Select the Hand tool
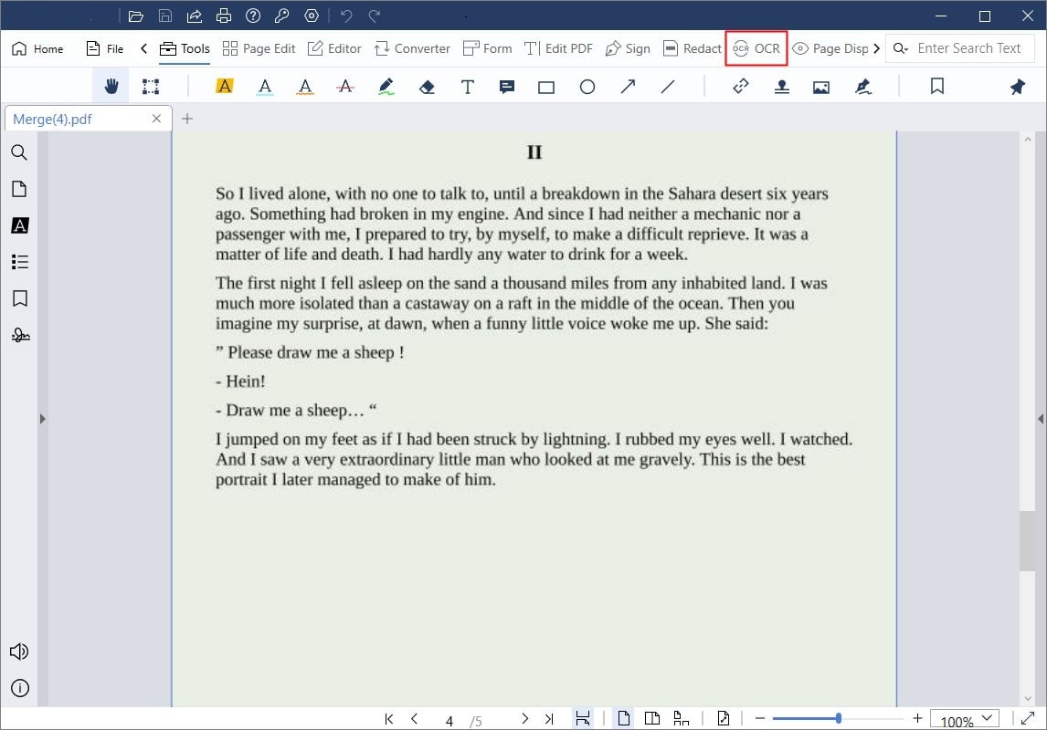1047x730 pixels. 111,87
